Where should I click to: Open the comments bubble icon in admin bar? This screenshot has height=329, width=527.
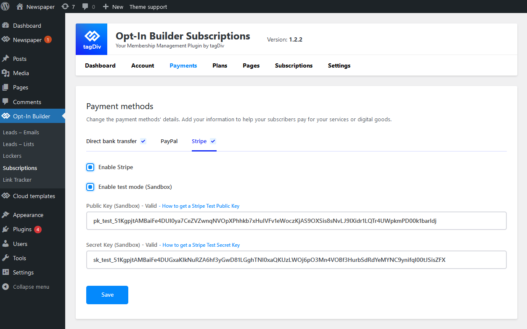(x=85, y=7)
